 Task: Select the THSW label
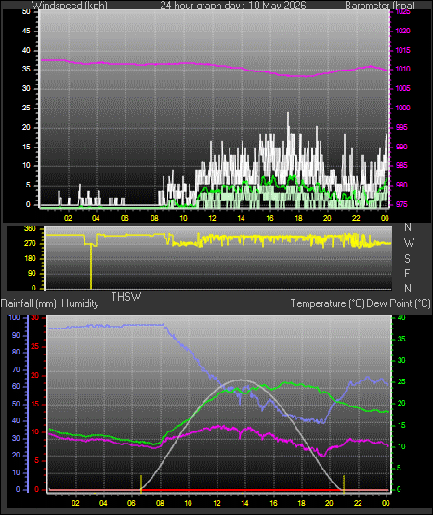126,297
